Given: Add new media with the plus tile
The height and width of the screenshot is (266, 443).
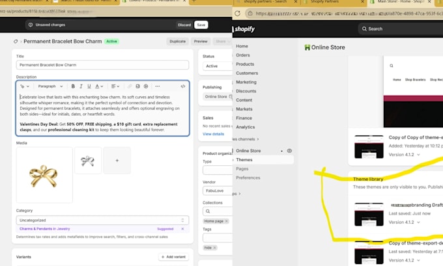Looking at the screenshot, I should point(117,161).
